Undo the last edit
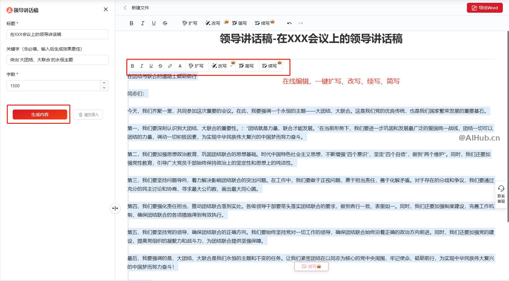Screen dimensions: 509x281 click(x=289, y=23)
